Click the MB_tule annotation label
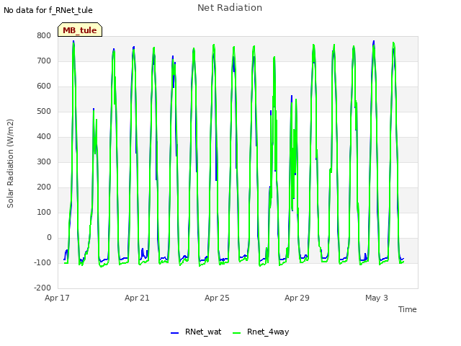 pos(80,30)
